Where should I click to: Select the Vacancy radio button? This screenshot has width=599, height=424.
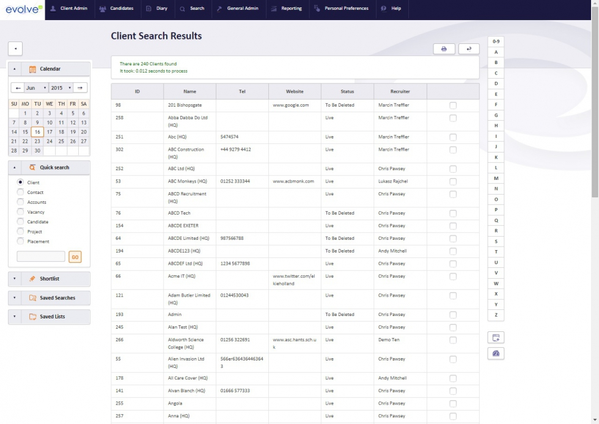tap(19, 212)
